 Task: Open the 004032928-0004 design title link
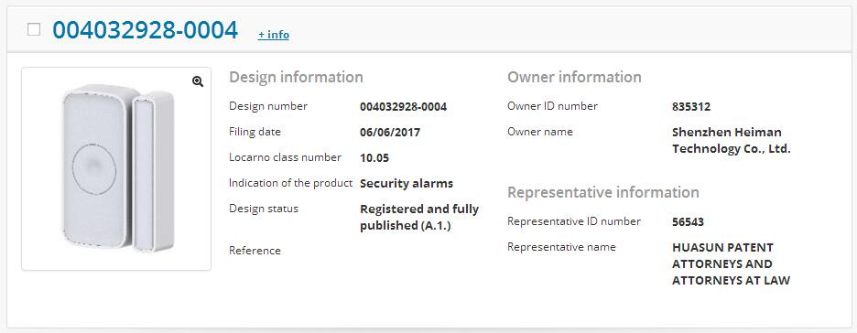(x=146, y=30)
